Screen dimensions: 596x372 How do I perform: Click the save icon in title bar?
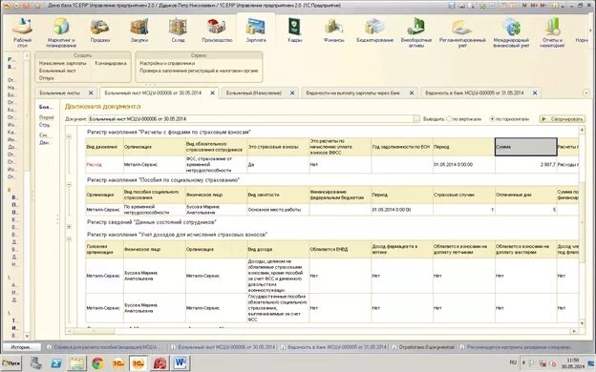pyautogui.click(x=451, y=6)
